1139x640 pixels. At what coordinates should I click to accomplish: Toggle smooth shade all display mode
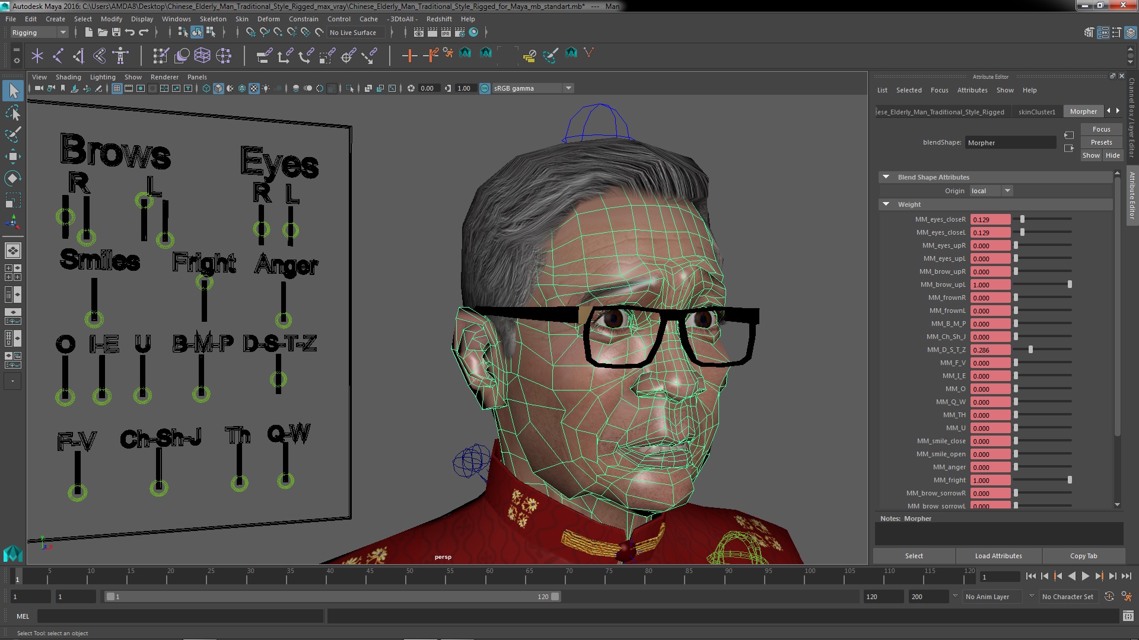(218, 88)
